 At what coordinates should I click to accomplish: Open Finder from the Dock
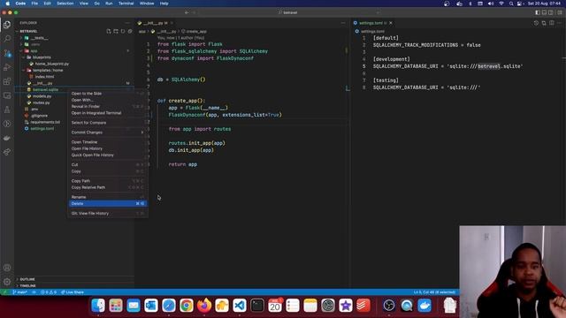[x=98, y=306]
